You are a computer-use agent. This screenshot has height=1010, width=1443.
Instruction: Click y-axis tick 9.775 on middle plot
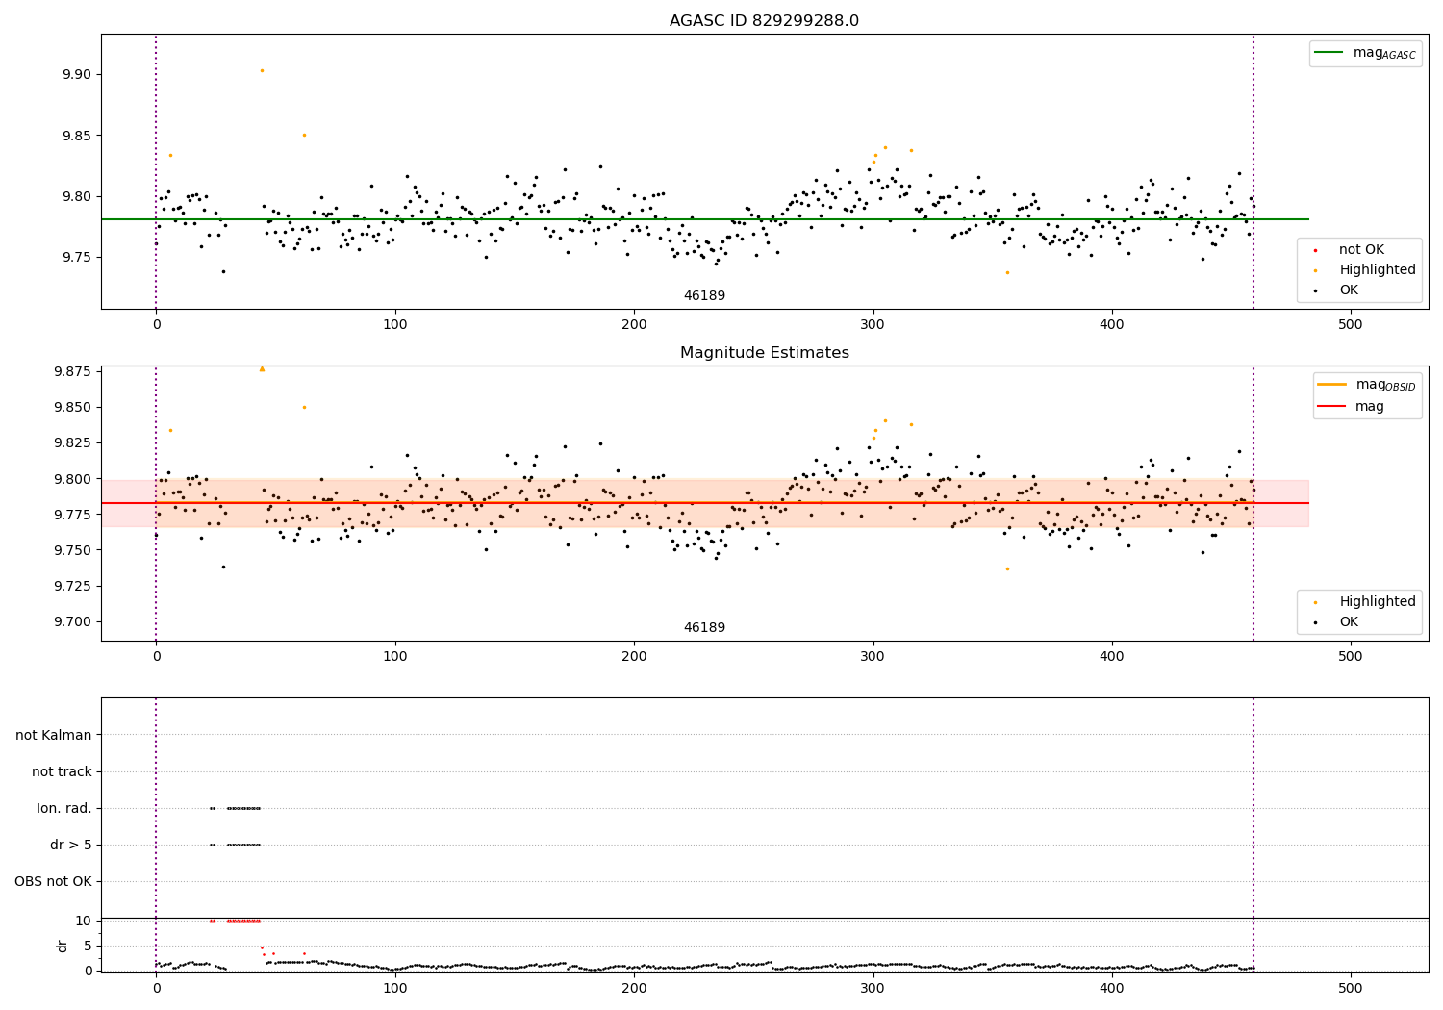[x=71, y=515]
